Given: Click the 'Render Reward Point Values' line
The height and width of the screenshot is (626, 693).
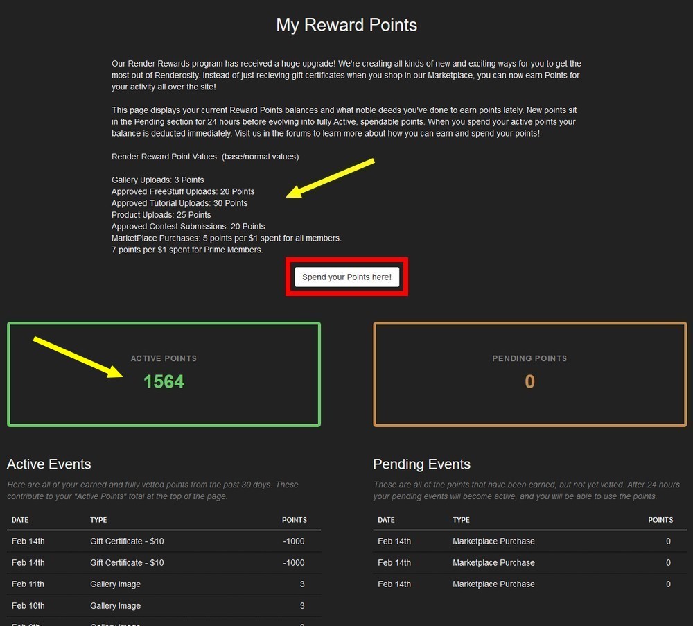Looking at the screenshot, I should click(x=205, y=157).
